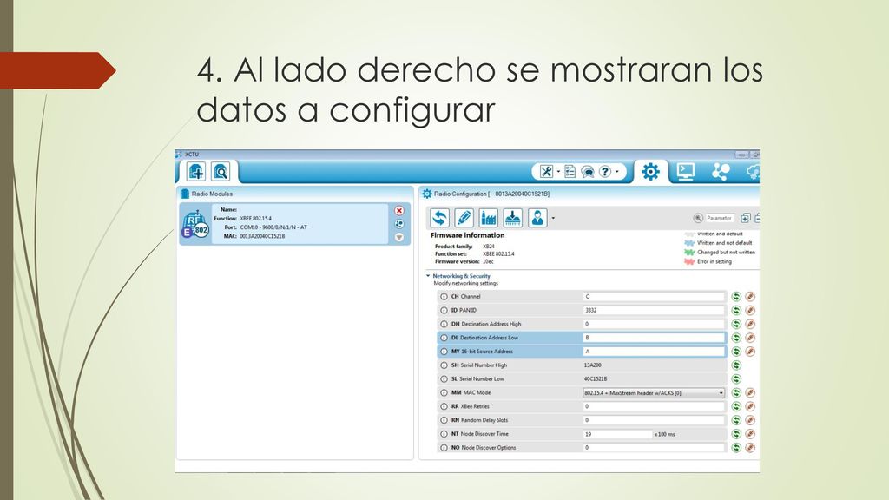Click the PAN ID value field

655,310
